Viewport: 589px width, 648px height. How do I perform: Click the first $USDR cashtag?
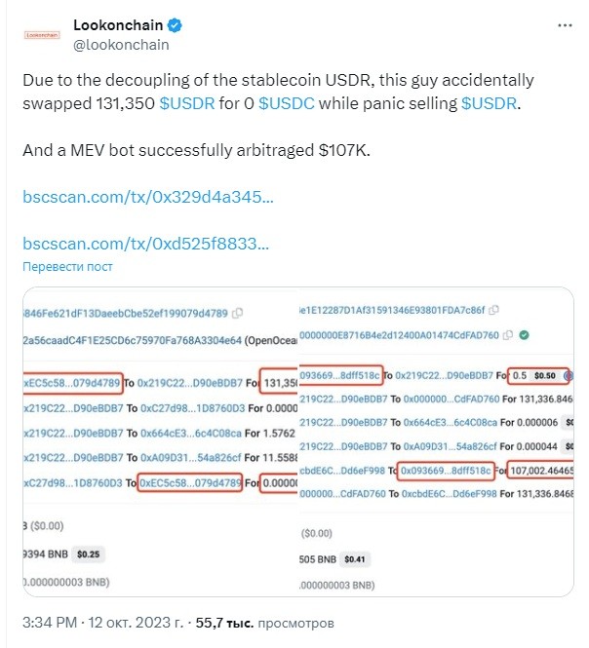tap(187, 103)
